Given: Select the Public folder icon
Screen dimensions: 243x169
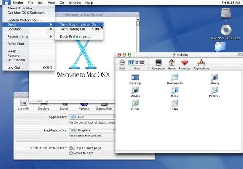Looking at the screenshot, I should pyautogui.click(x=135, y=103).
